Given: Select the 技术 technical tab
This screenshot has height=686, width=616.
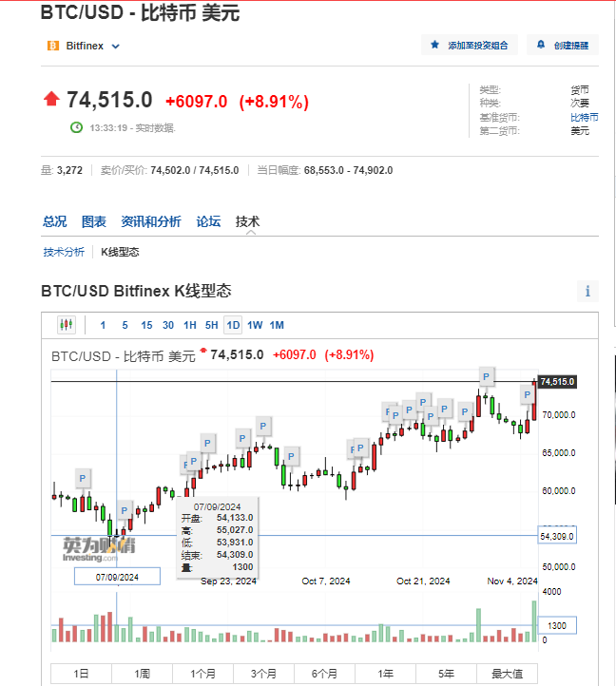Looking at the screenshot, I should (248, 221).
